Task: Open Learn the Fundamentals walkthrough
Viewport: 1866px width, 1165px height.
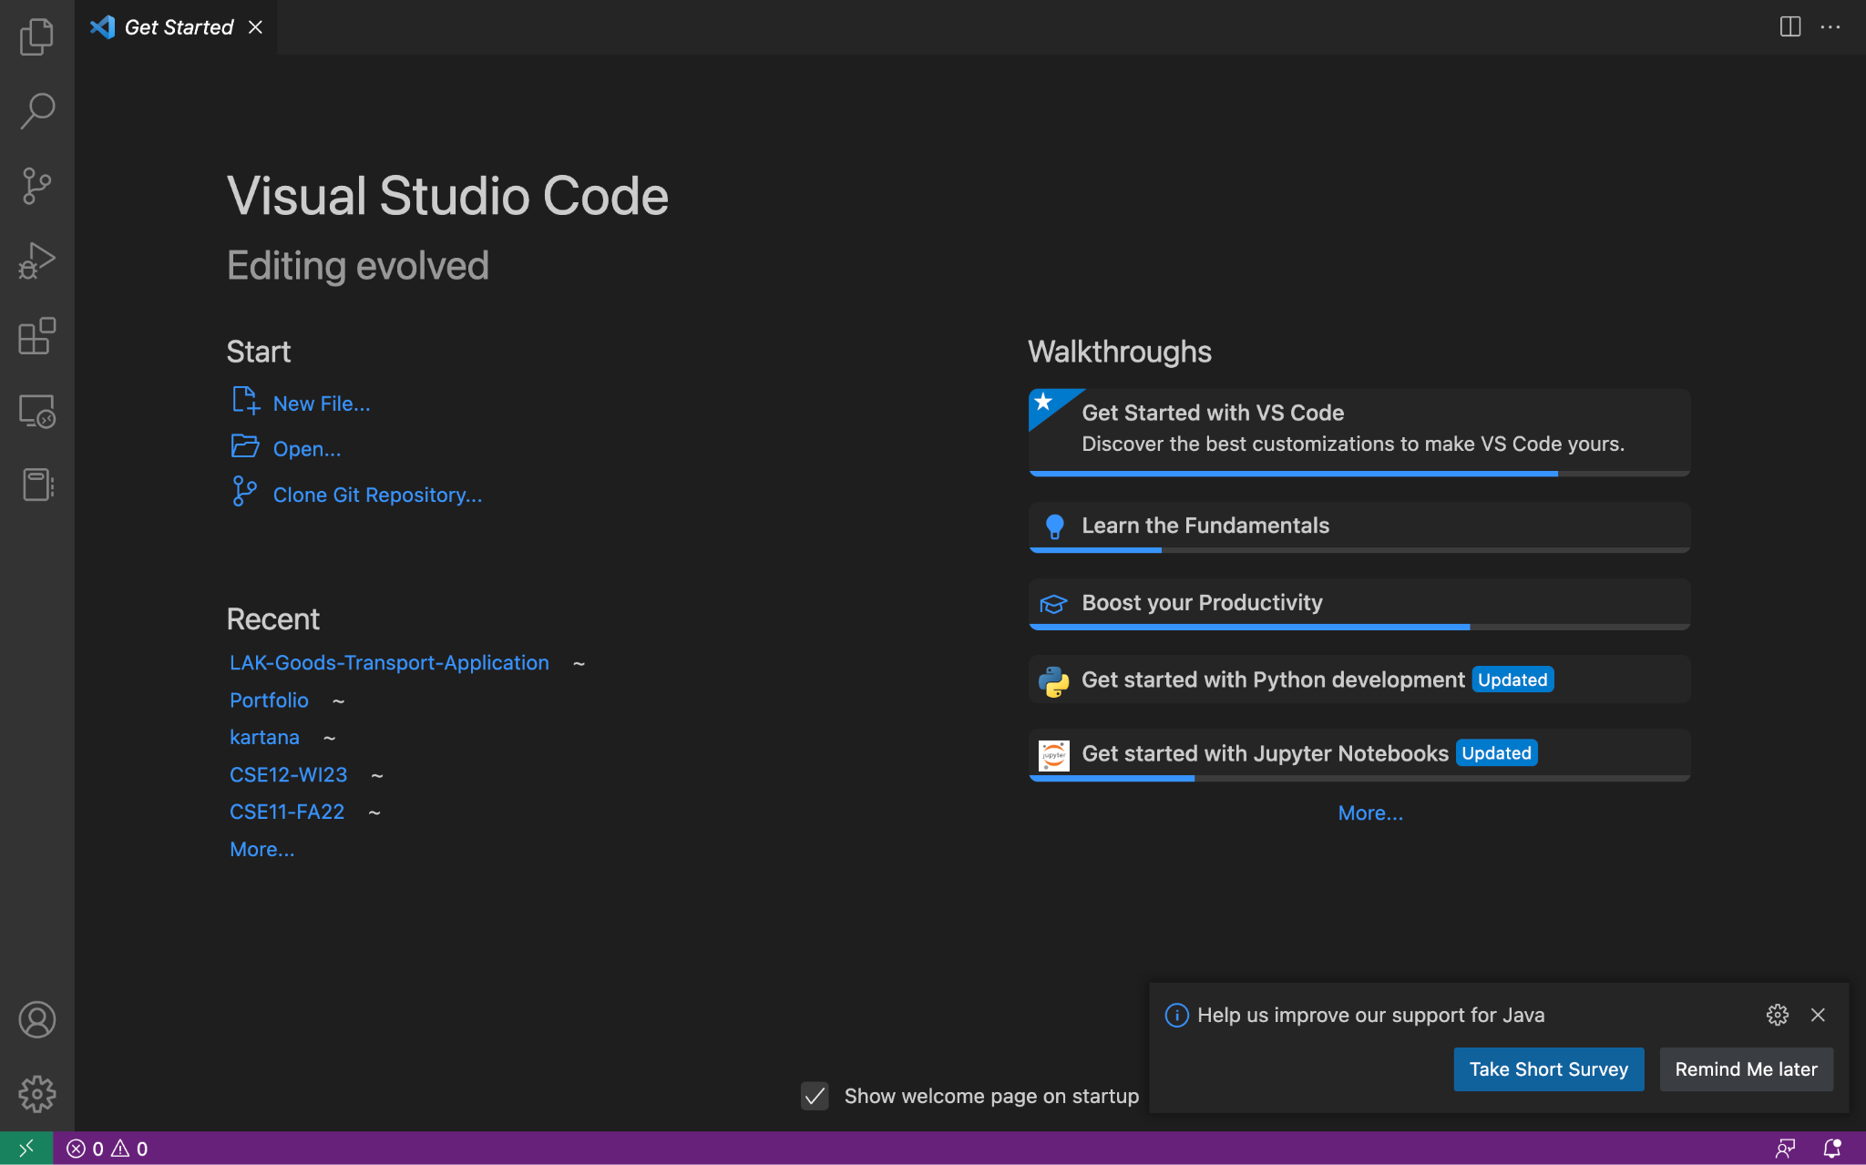Action: point(1359,526)
